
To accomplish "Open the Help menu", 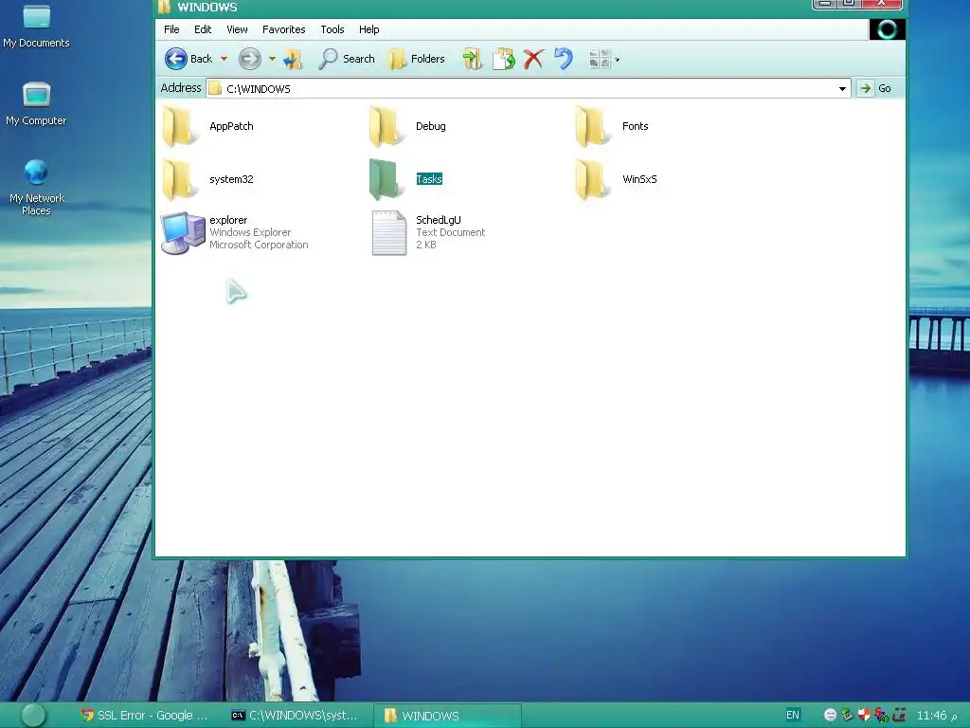I will click(x=368, y=29).
